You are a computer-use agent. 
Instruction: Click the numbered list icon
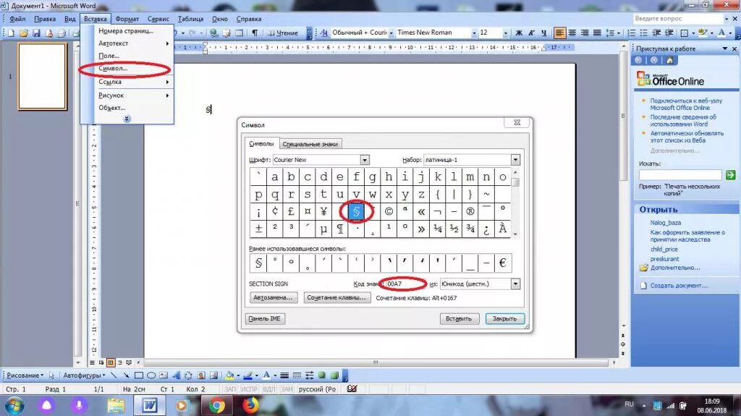631,33
